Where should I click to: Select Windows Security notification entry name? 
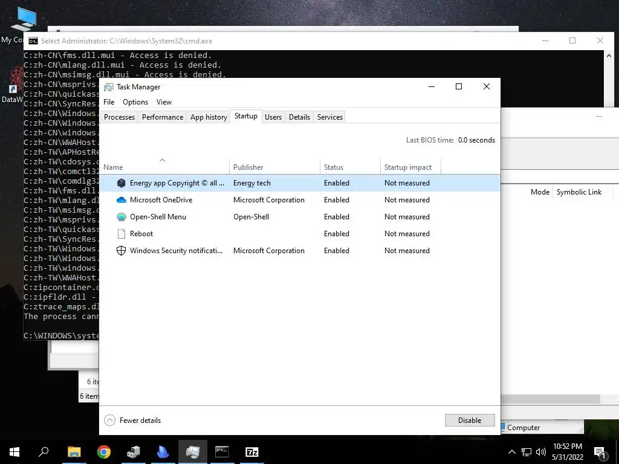pos(176,251)
